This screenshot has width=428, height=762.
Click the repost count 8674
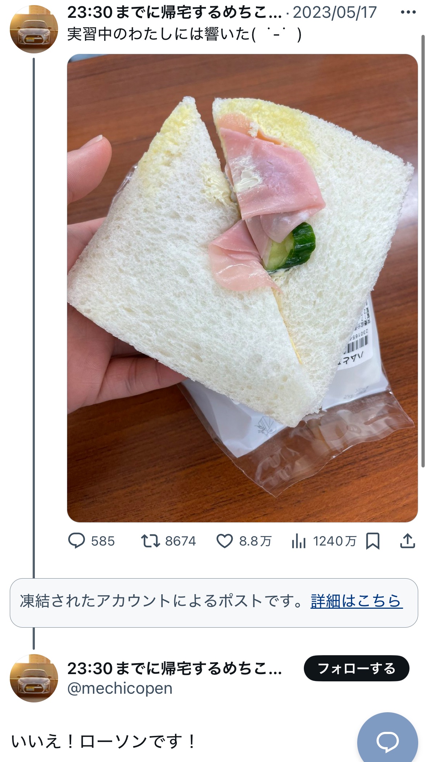tap(180, 541)
